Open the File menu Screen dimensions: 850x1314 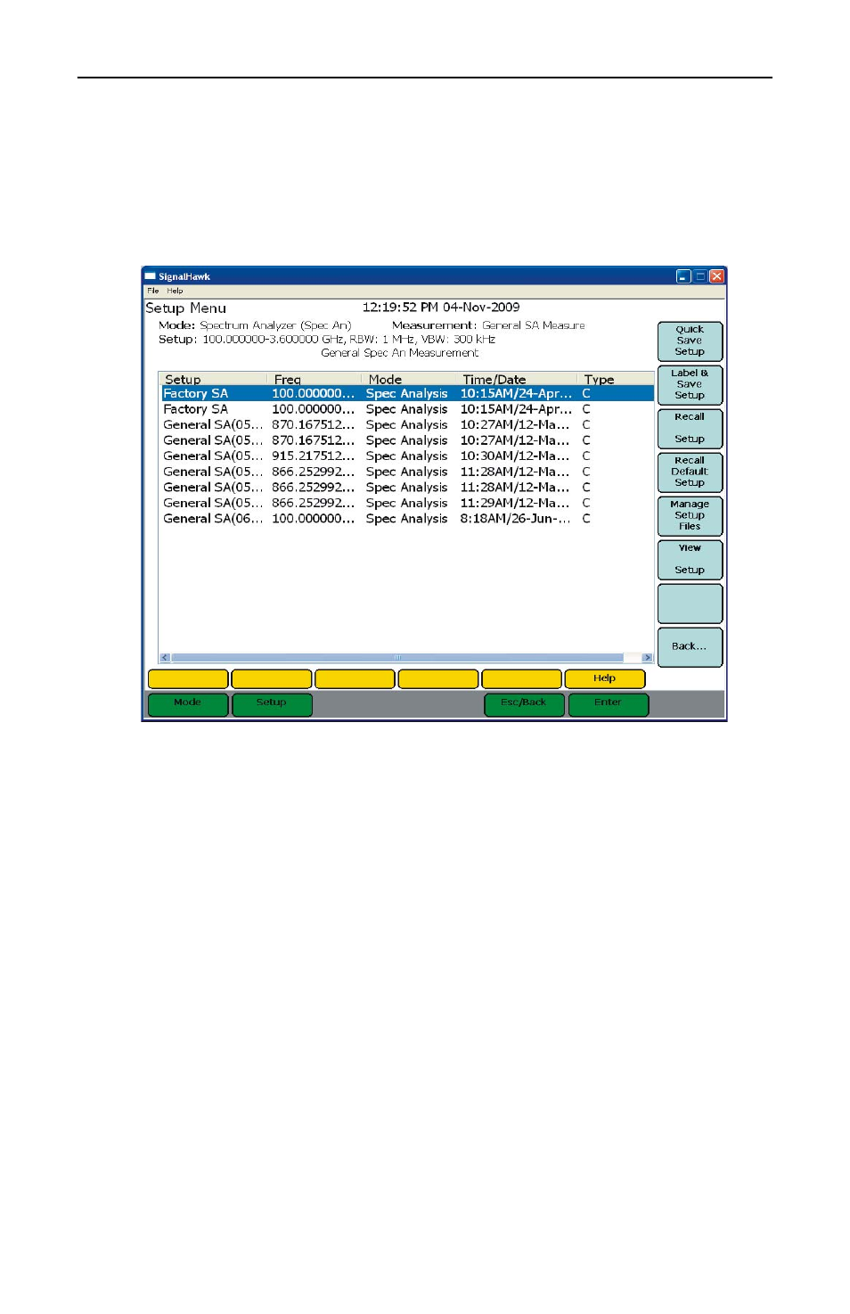tap(152, 291)
